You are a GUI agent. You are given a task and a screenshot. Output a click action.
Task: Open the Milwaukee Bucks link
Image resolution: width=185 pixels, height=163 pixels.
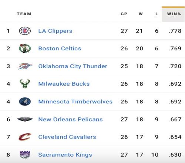64,84
